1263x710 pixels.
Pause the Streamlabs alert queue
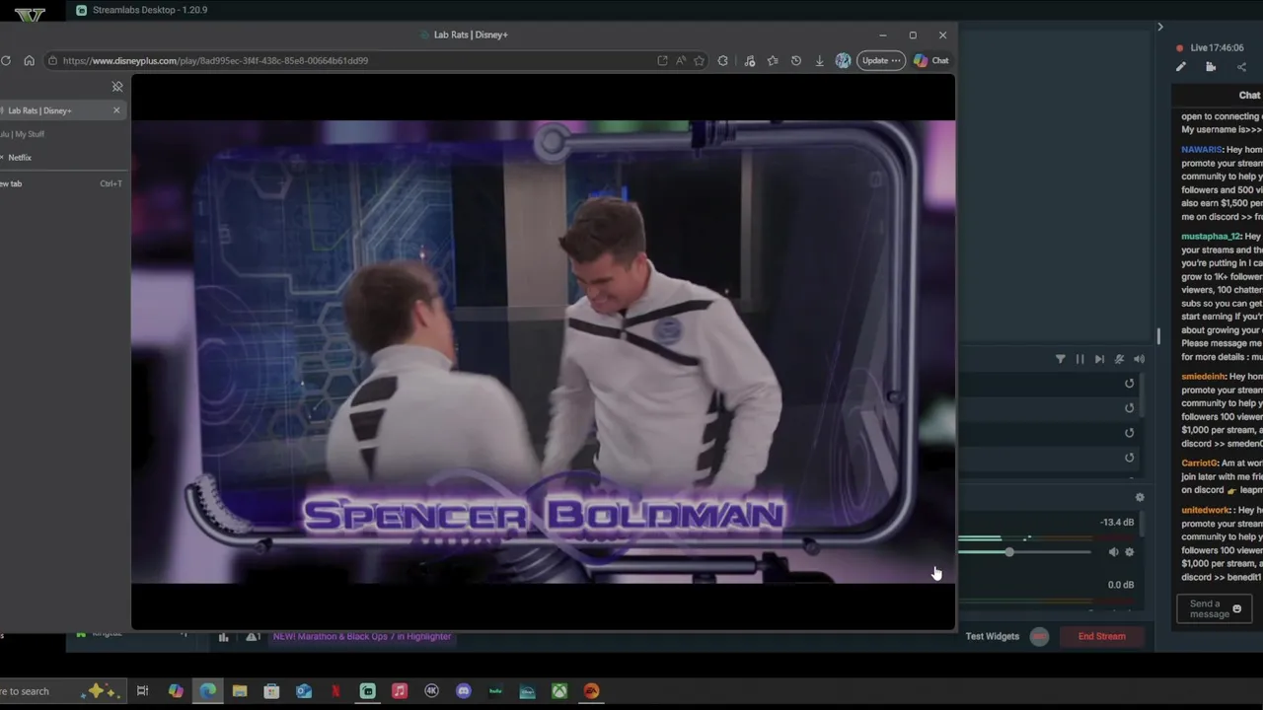click(1079, 359)
